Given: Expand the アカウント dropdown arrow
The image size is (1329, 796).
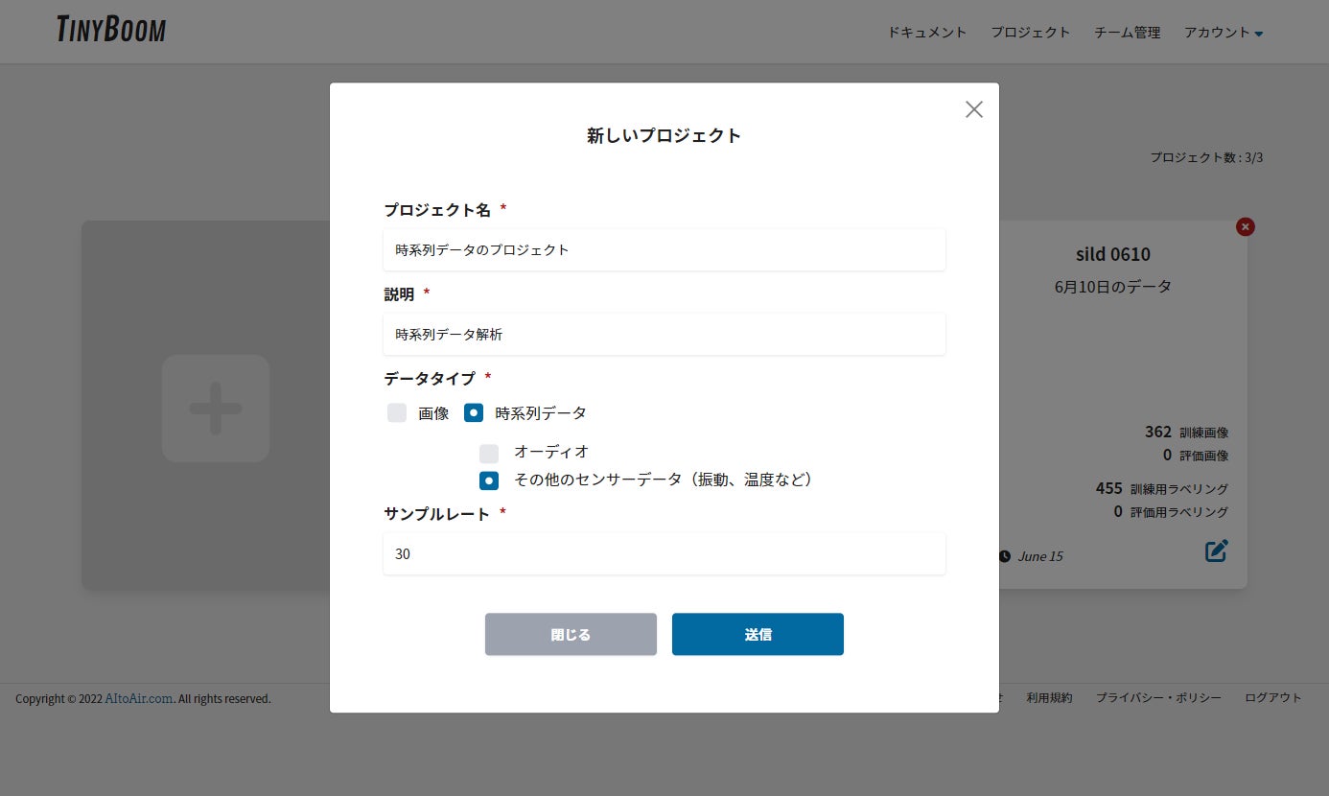Looking at the screenshot, I should coord(1259,34).
